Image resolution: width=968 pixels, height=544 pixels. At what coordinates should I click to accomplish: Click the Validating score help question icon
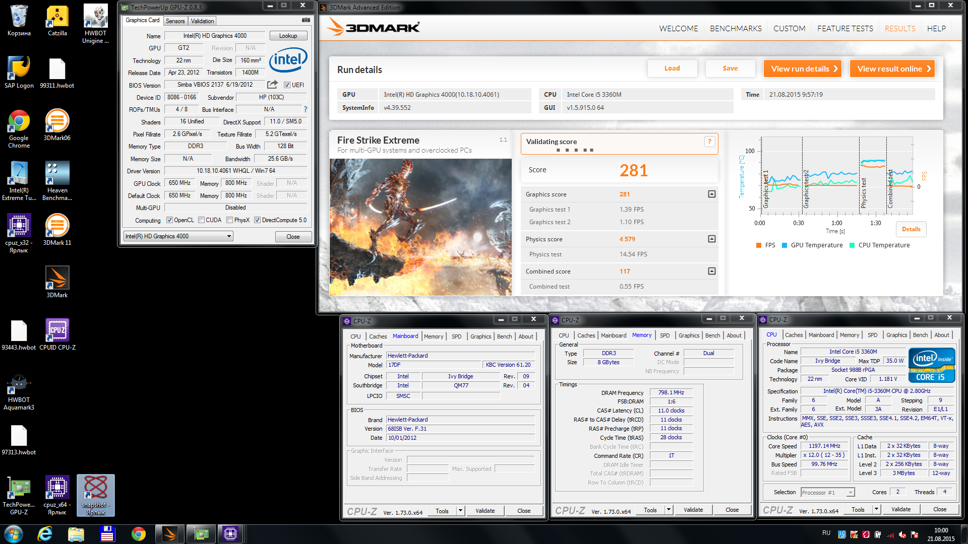pyautogui.click(x=709, y=142)
